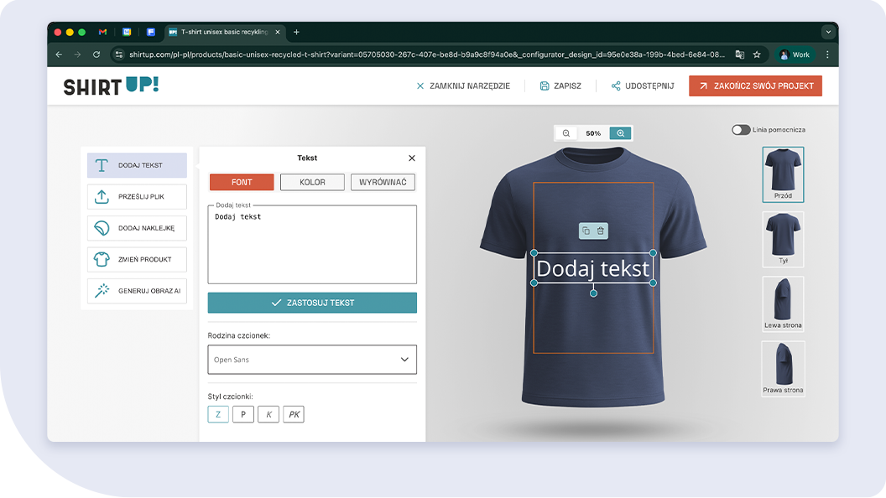Choose the Dodaj naklejkę sticker tool
Image resolution: width=886 pixels, height=498 pixels.
click(137, 228)
